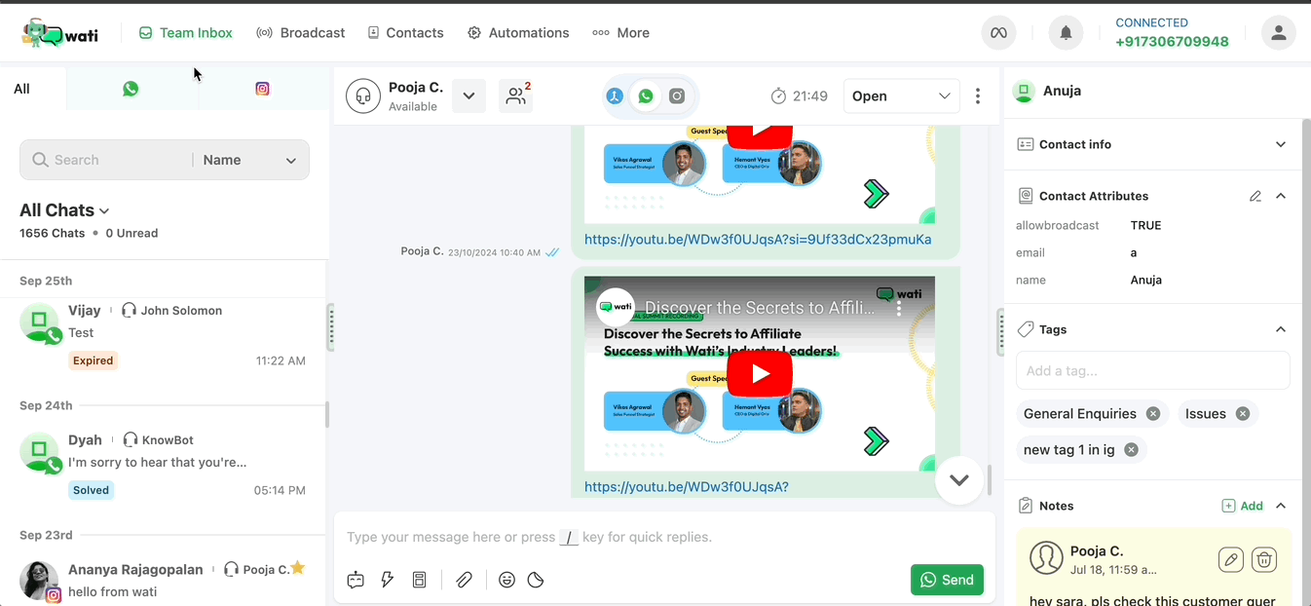Expand the Contact info section

click(1280, 144)
